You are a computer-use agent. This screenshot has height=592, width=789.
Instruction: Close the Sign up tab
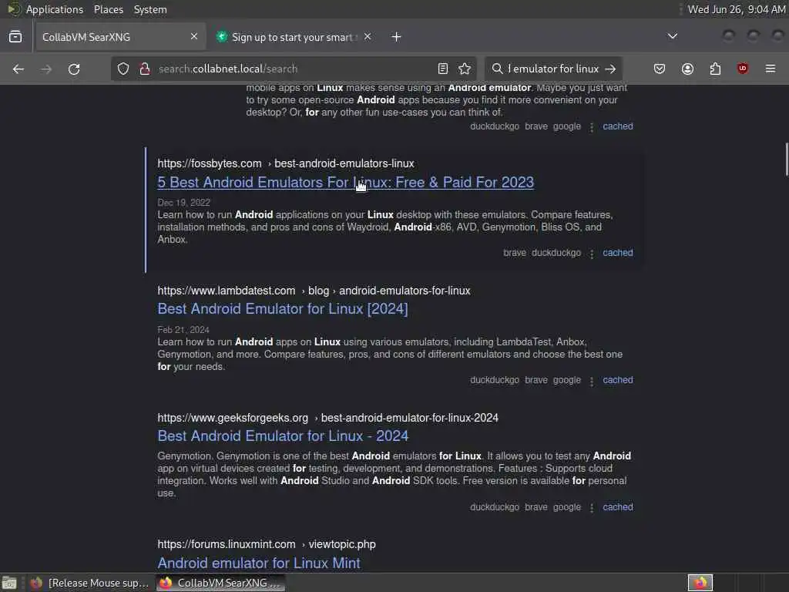pyautogui.click(x=368, y=36)
